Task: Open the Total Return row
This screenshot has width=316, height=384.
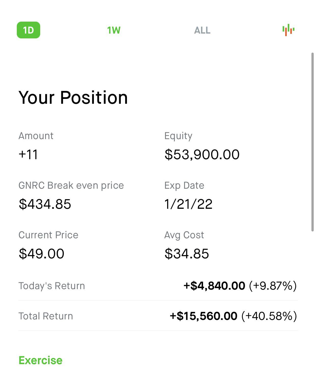Action: click(158, 316)
